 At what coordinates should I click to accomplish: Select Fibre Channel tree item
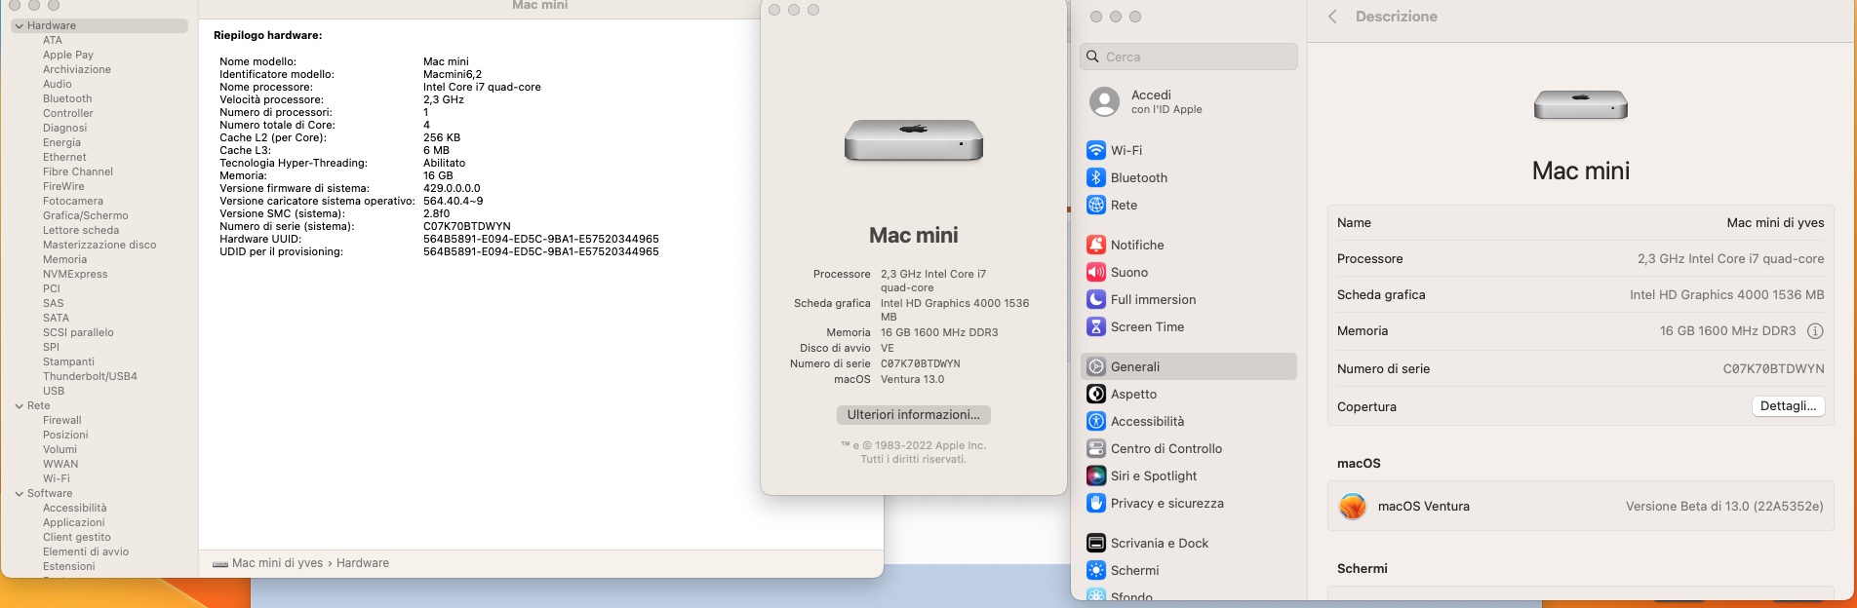pyautogui.click(x=78, y=171)
